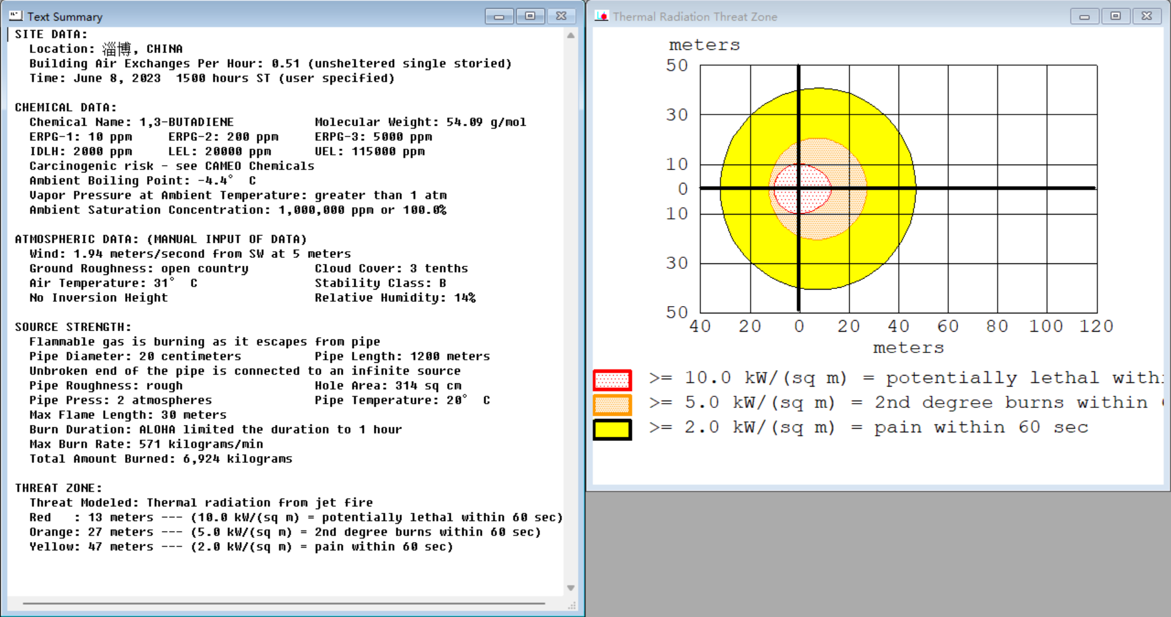Click the Thermal Radiation Threat Zone window icon

coord(601,16)
